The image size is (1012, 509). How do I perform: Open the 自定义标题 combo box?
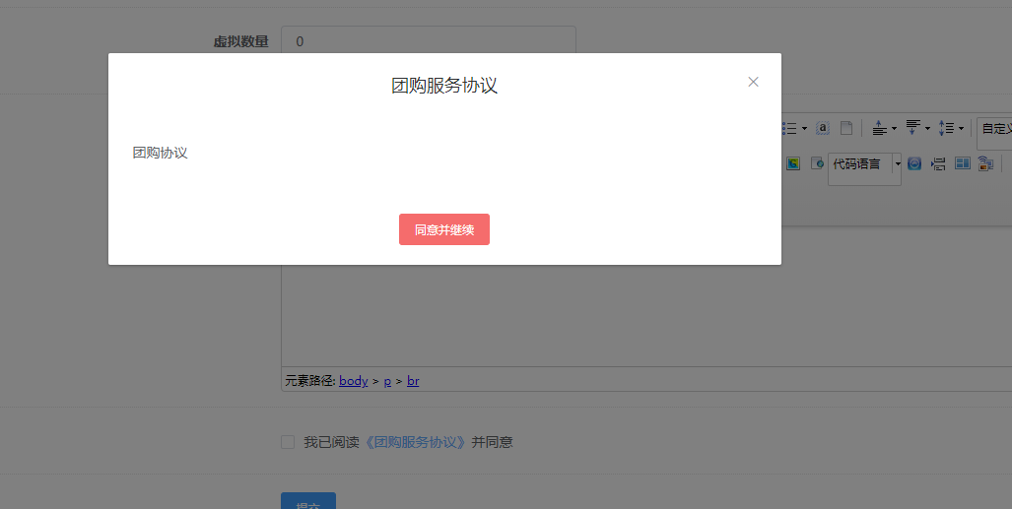995,129
